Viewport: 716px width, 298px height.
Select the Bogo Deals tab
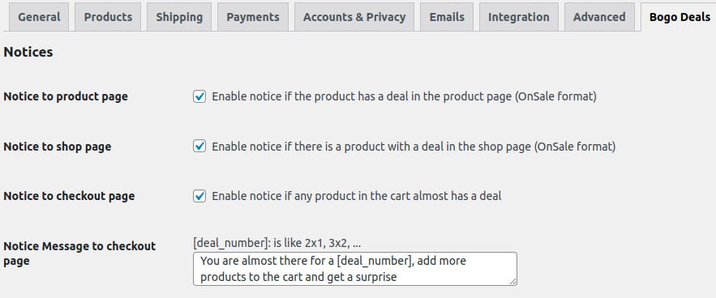tap(680, 17)
